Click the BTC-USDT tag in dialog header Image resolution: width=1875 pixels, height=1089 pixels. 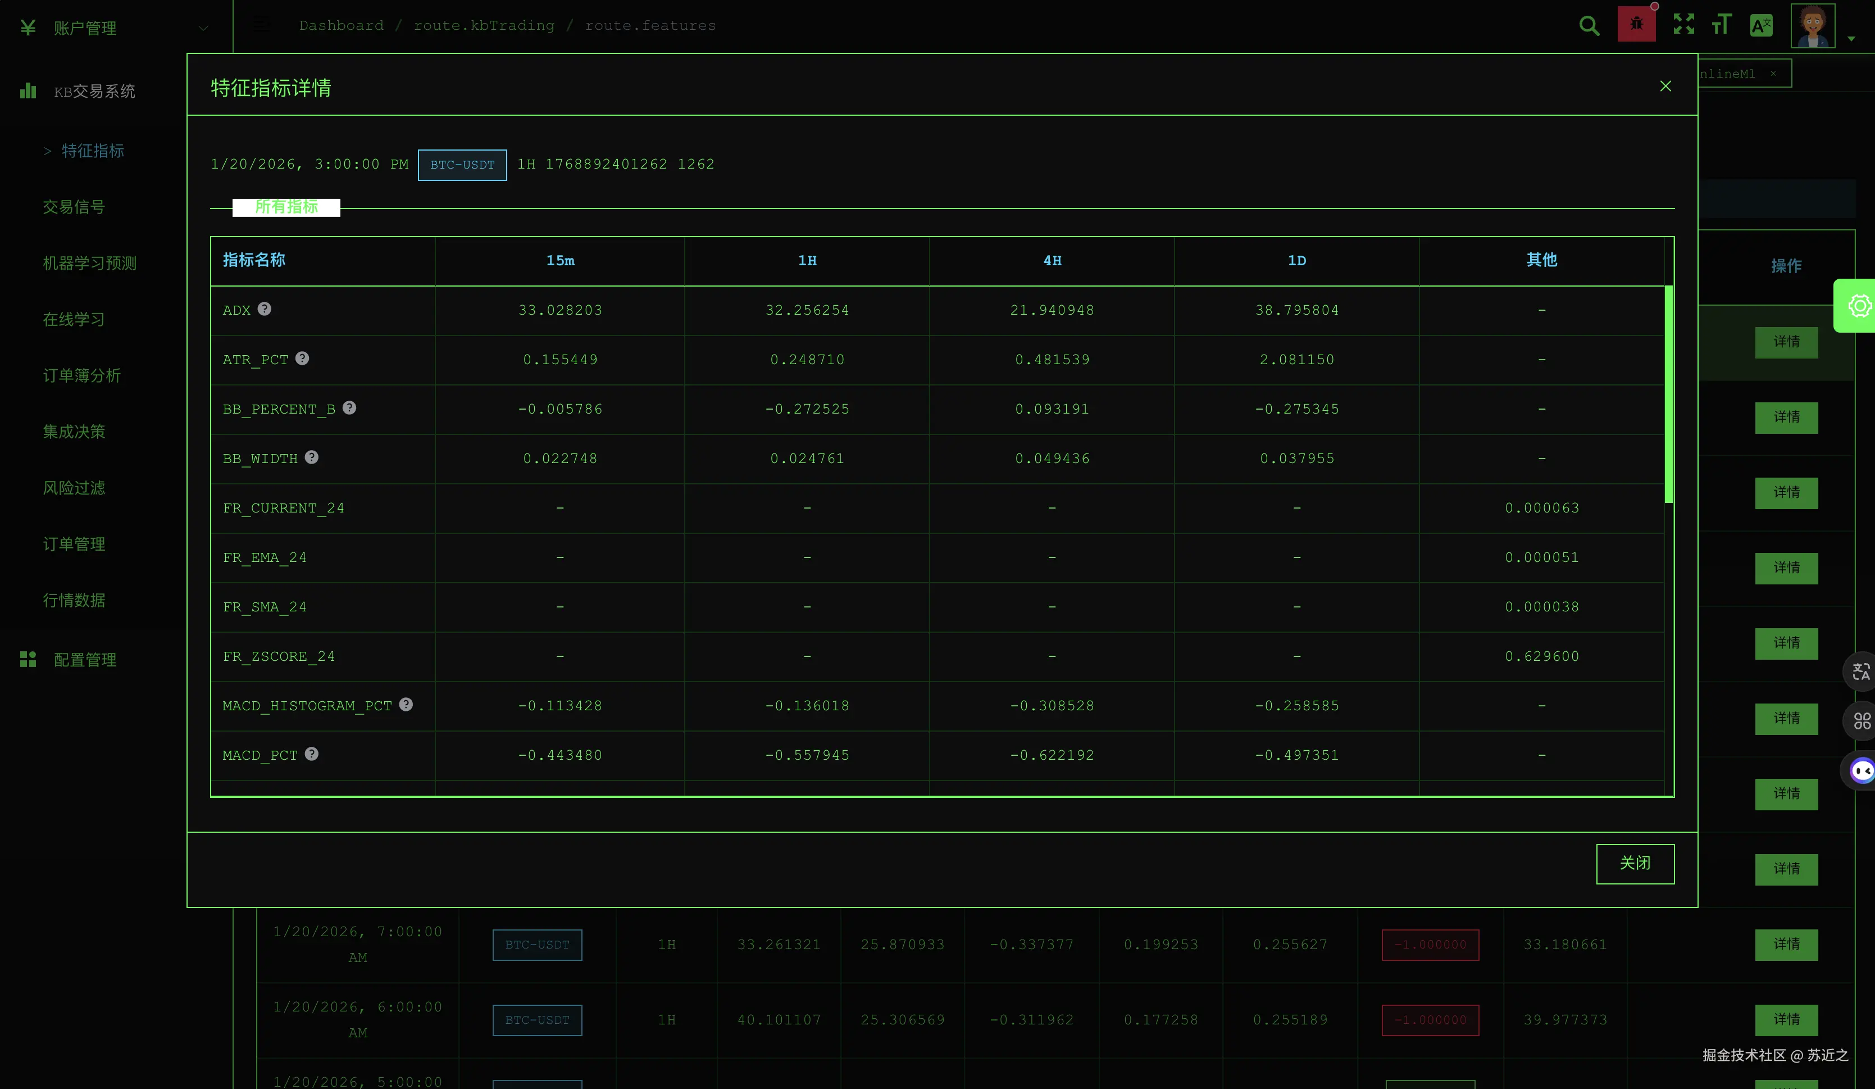[x=462, y=165]
